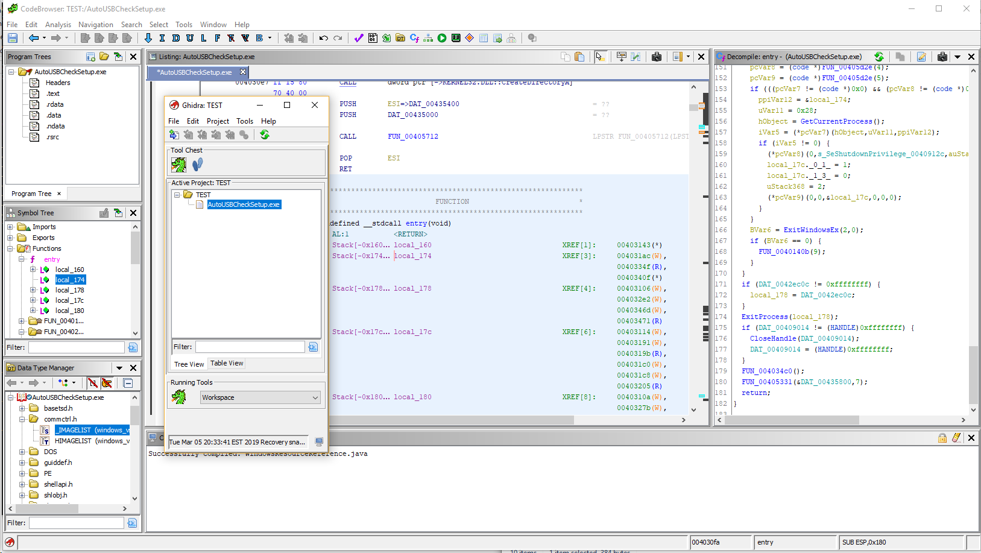Select local_178 in the Symbol Tree

pos(69,290)
